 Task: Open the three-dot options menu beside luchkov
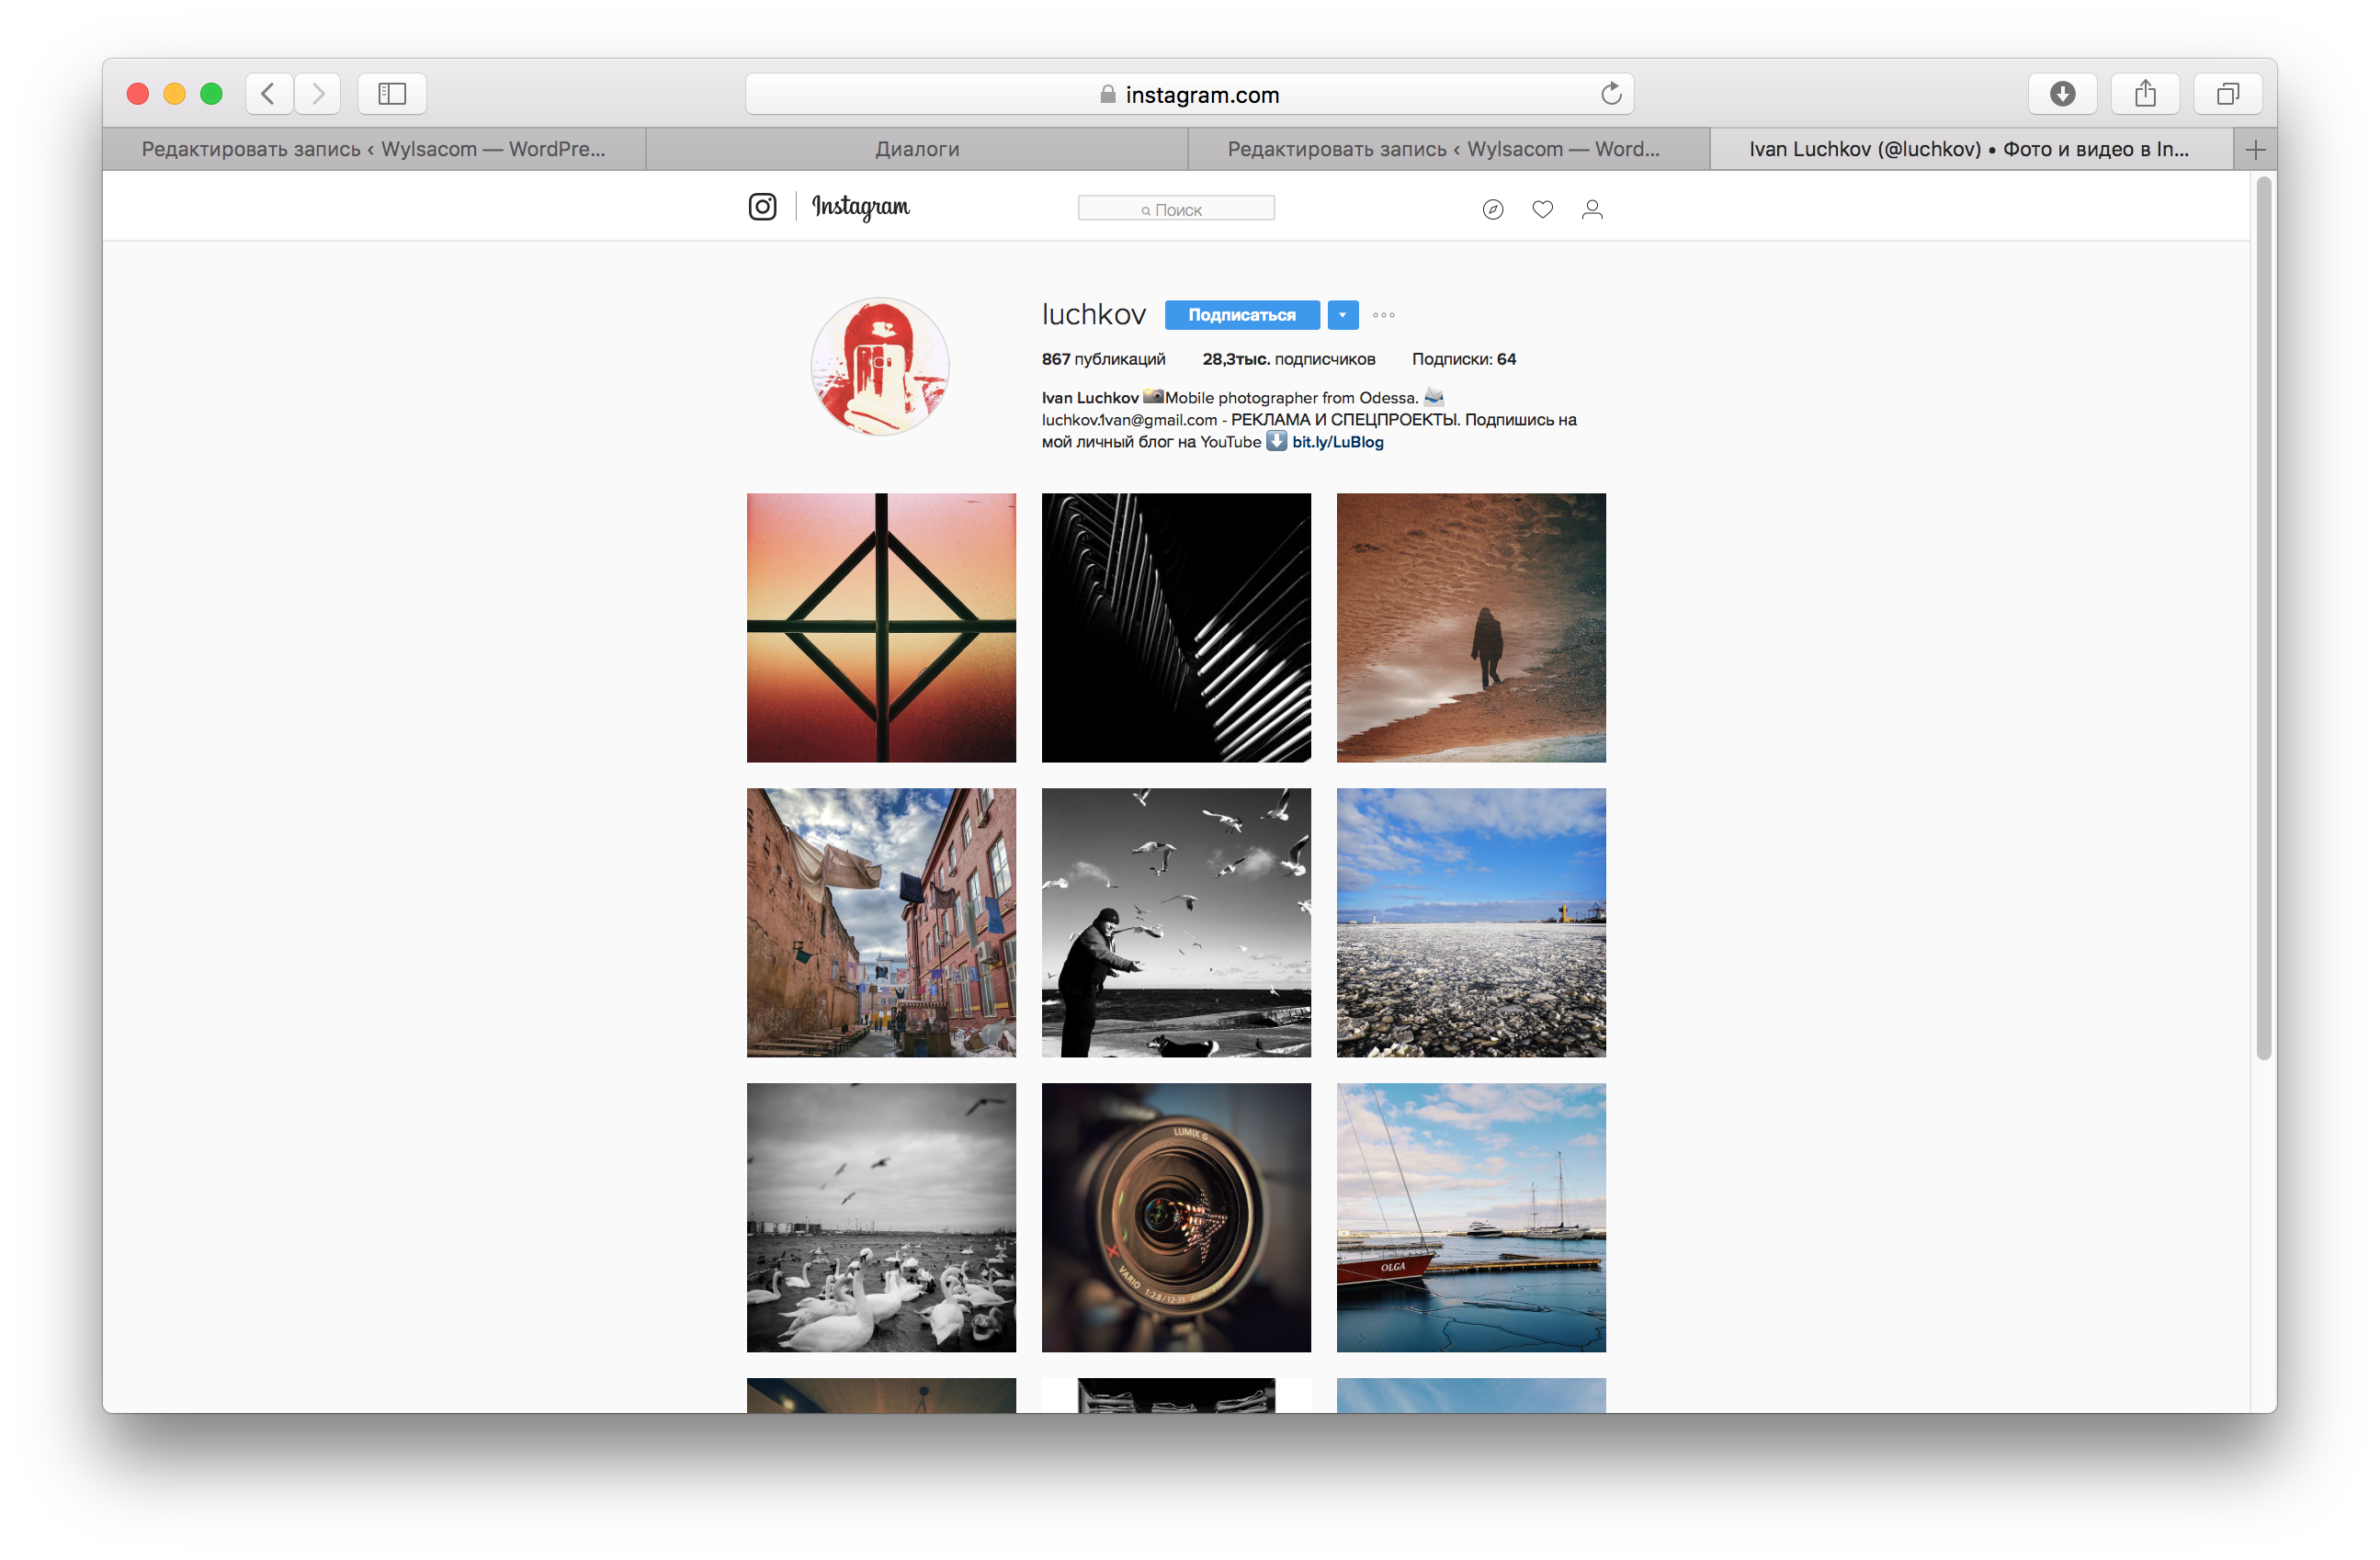coord(1384,315)
